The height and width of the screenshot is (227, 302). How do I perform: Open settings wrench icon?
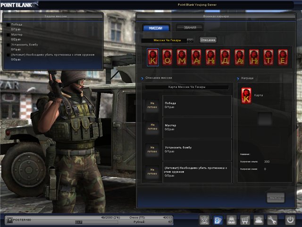(272, 220)
